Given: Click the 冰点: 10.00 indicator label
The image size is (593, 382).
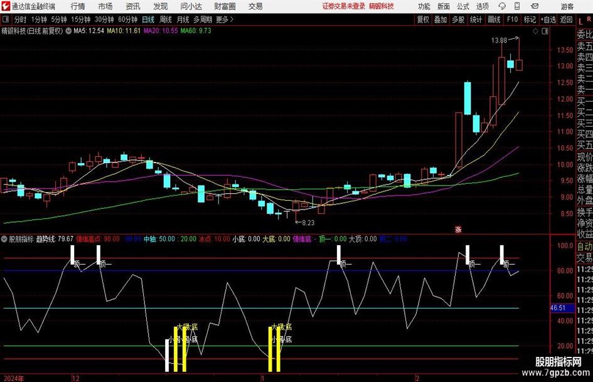Looking at the screenshot, I should point(215,239).
